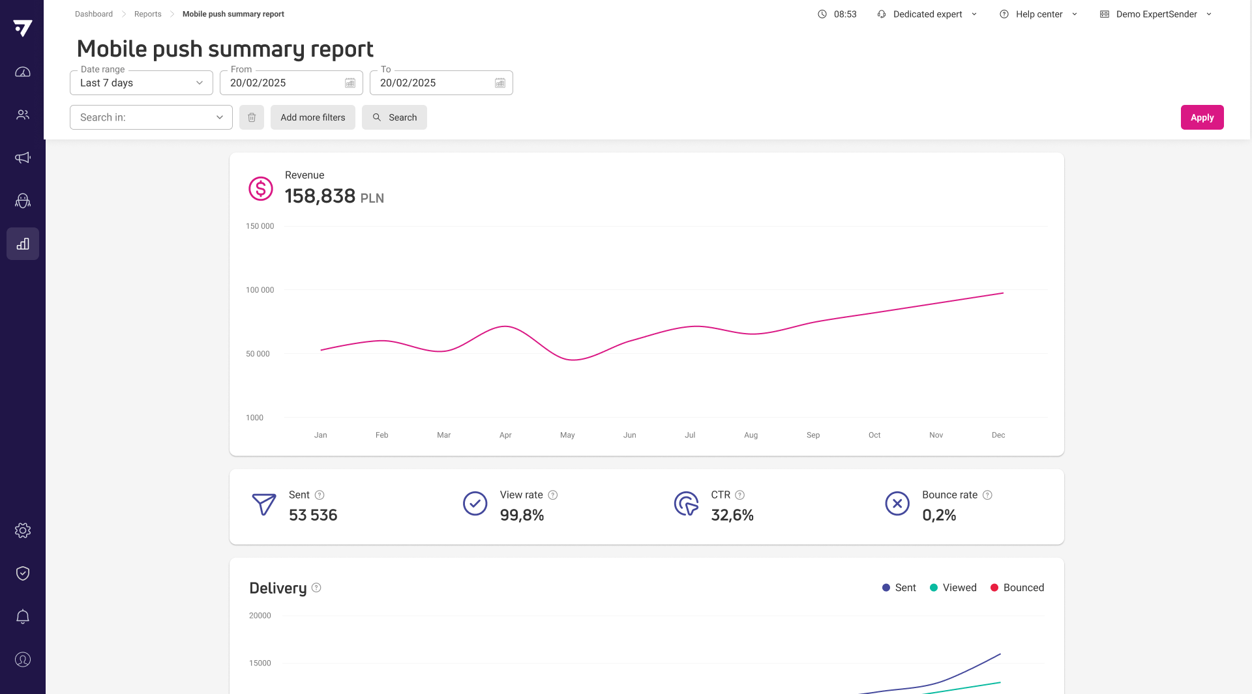This screenshot has width=1252, height=694.
Task: Open the shield security sidebar icon
Action: coord(23,573)
